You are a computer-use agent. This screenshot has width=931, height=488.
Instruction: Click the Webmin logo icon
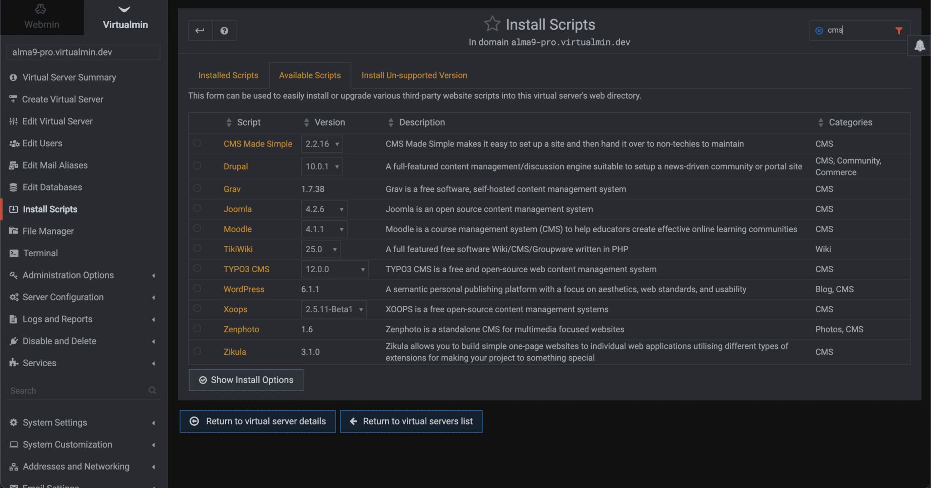point(41,9)
